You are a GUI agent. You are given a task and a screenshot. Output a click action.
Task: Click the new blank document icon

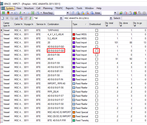pyautogui.click(x=2, y=18)
